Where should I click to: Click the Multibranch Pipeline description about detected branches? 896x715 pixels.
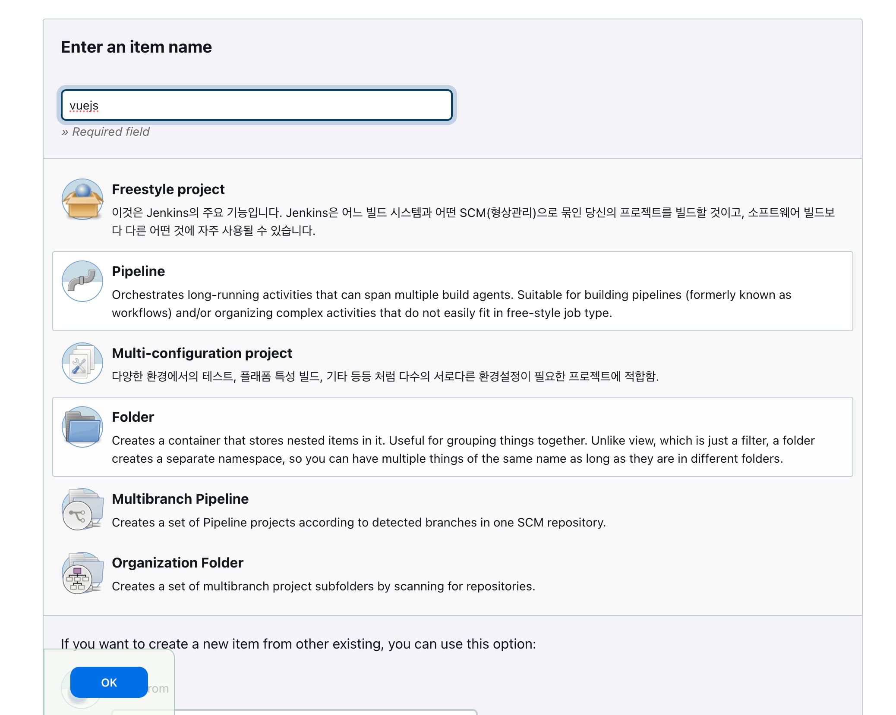(x=358, y=522)
